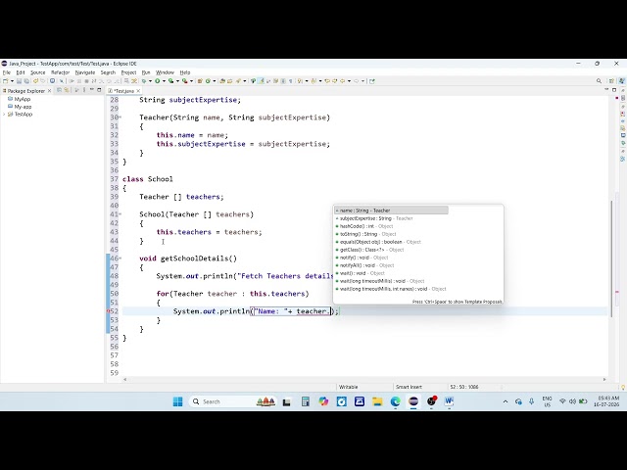Select the Test.java editor tab

point(123,91)
